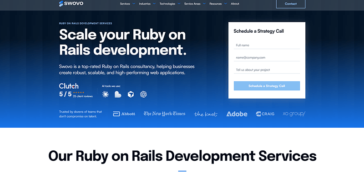Open the XO Group logo
This screenshot has height=174, width=364.
pyautogui.click(x=294, y=114)
